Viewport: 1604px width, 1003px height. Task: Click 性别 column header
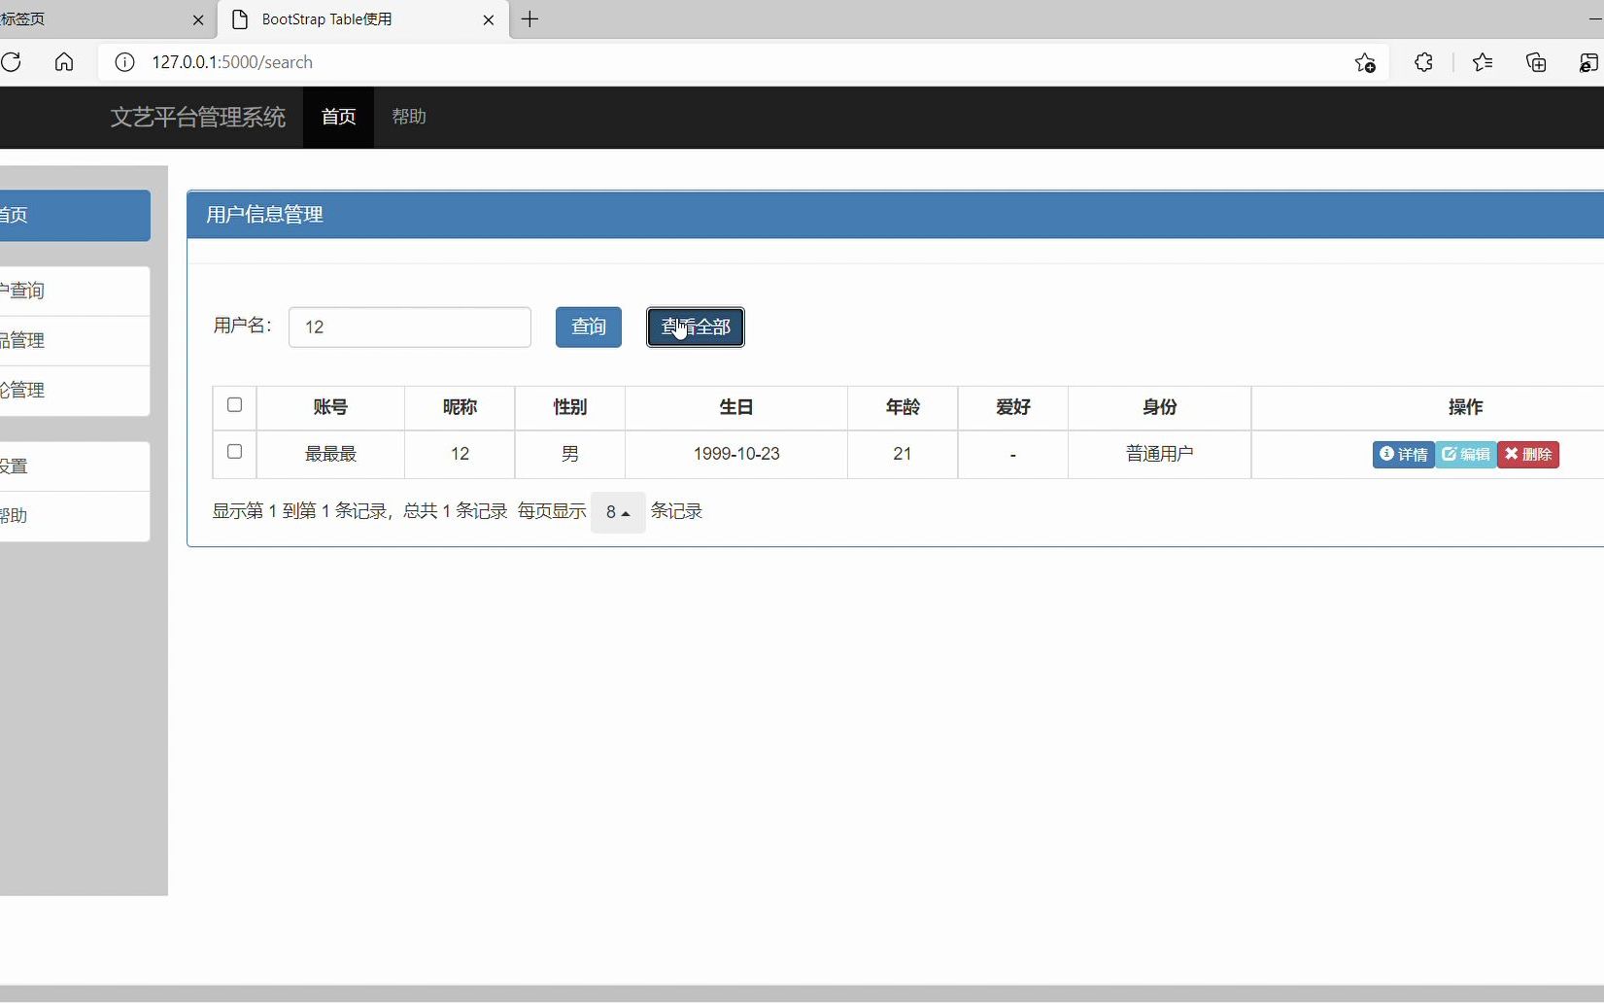(x=570, y=407)
